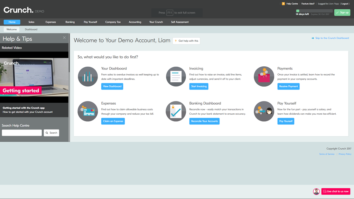Viewport: 354px width, 199px height.
Task: Skip to the Crunch Dashboard
Action: point(330,38)
